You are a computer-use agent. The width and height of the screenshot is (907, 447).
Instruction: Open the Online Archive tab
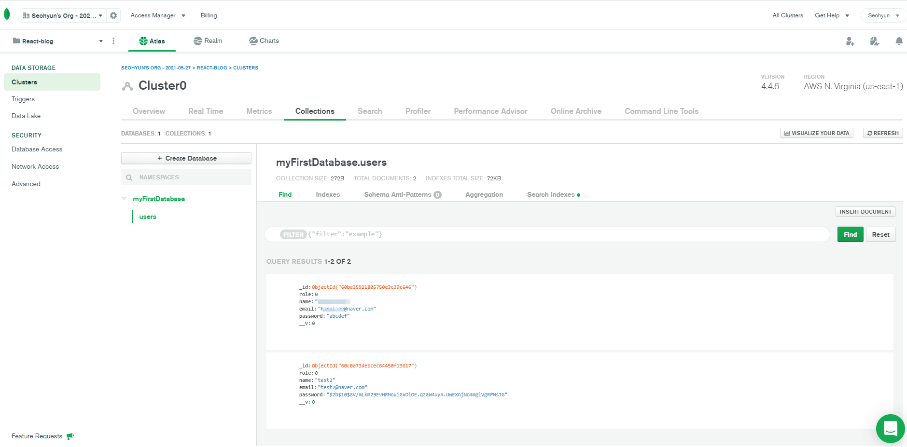point(576,111)
